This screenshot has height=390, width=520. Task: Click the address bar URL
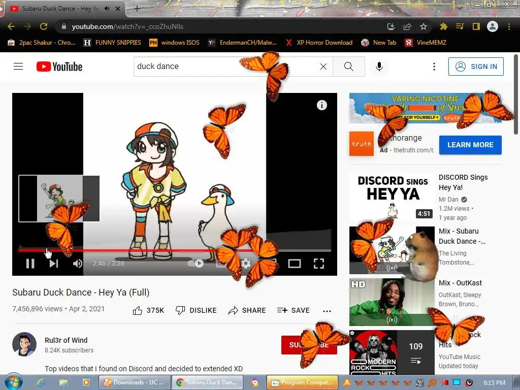127,26
